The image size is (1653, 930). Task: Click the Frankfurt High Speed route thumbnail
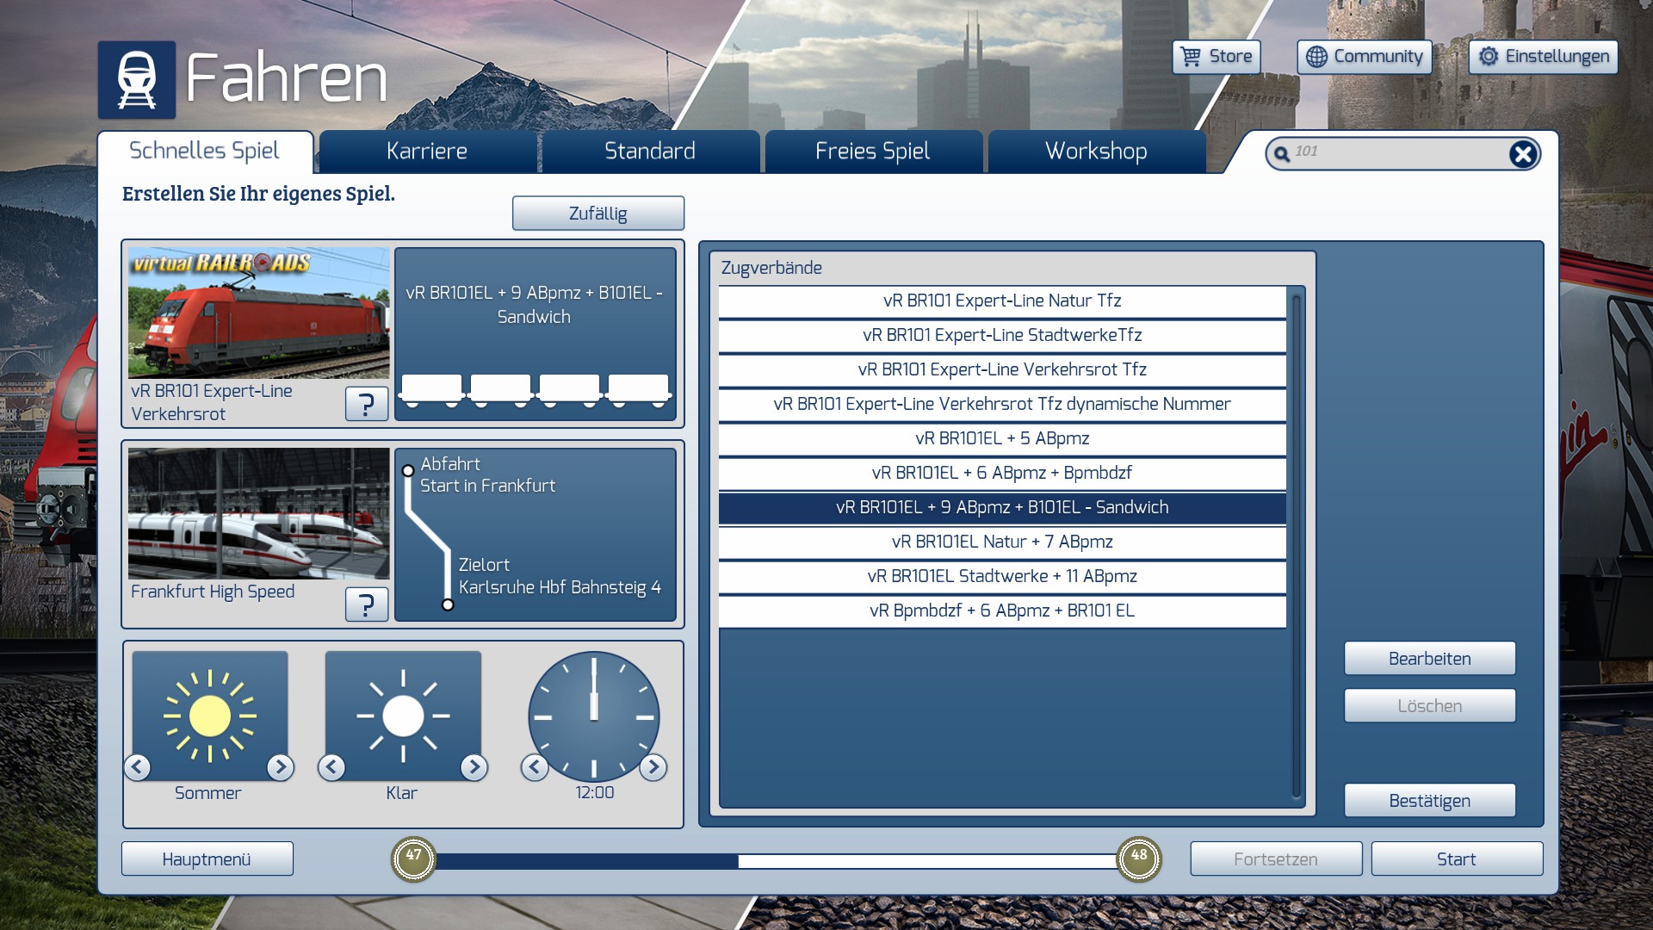(258, 513)
